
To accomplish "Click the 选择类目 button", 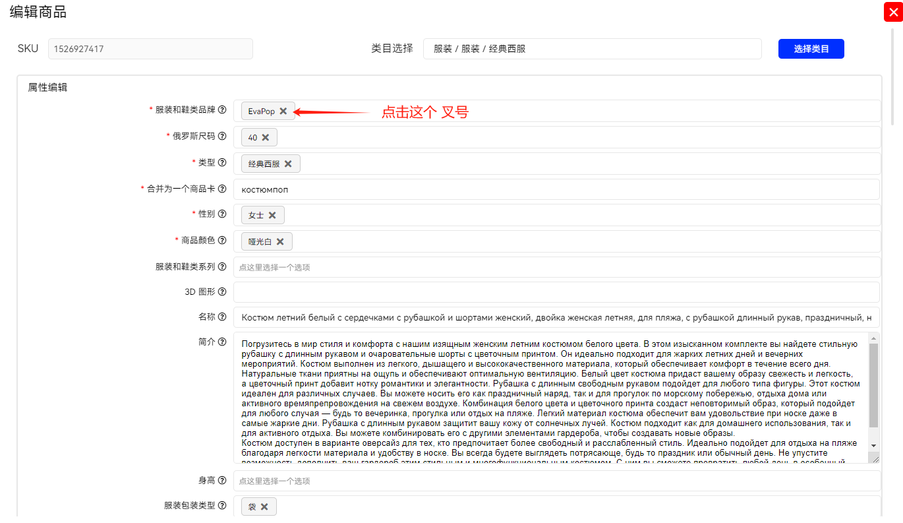I will click(811, 49).
